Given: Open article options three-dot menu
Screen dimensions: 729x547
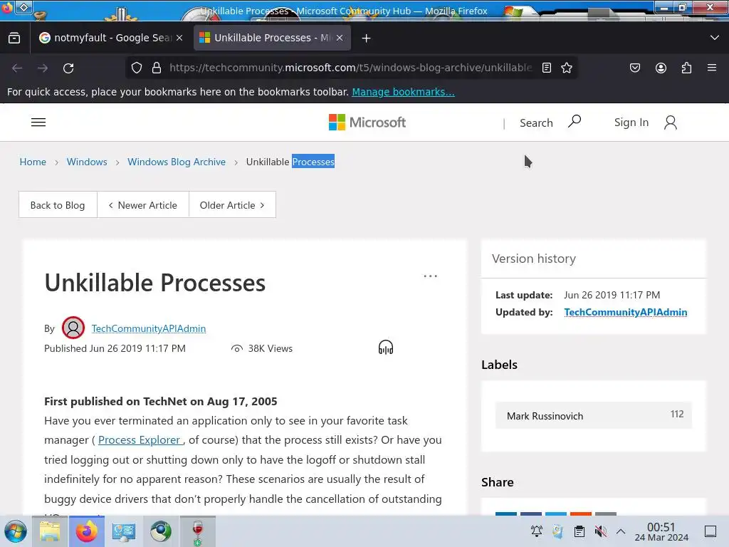Looking at the screenshot, I should [x=431, y=276].
